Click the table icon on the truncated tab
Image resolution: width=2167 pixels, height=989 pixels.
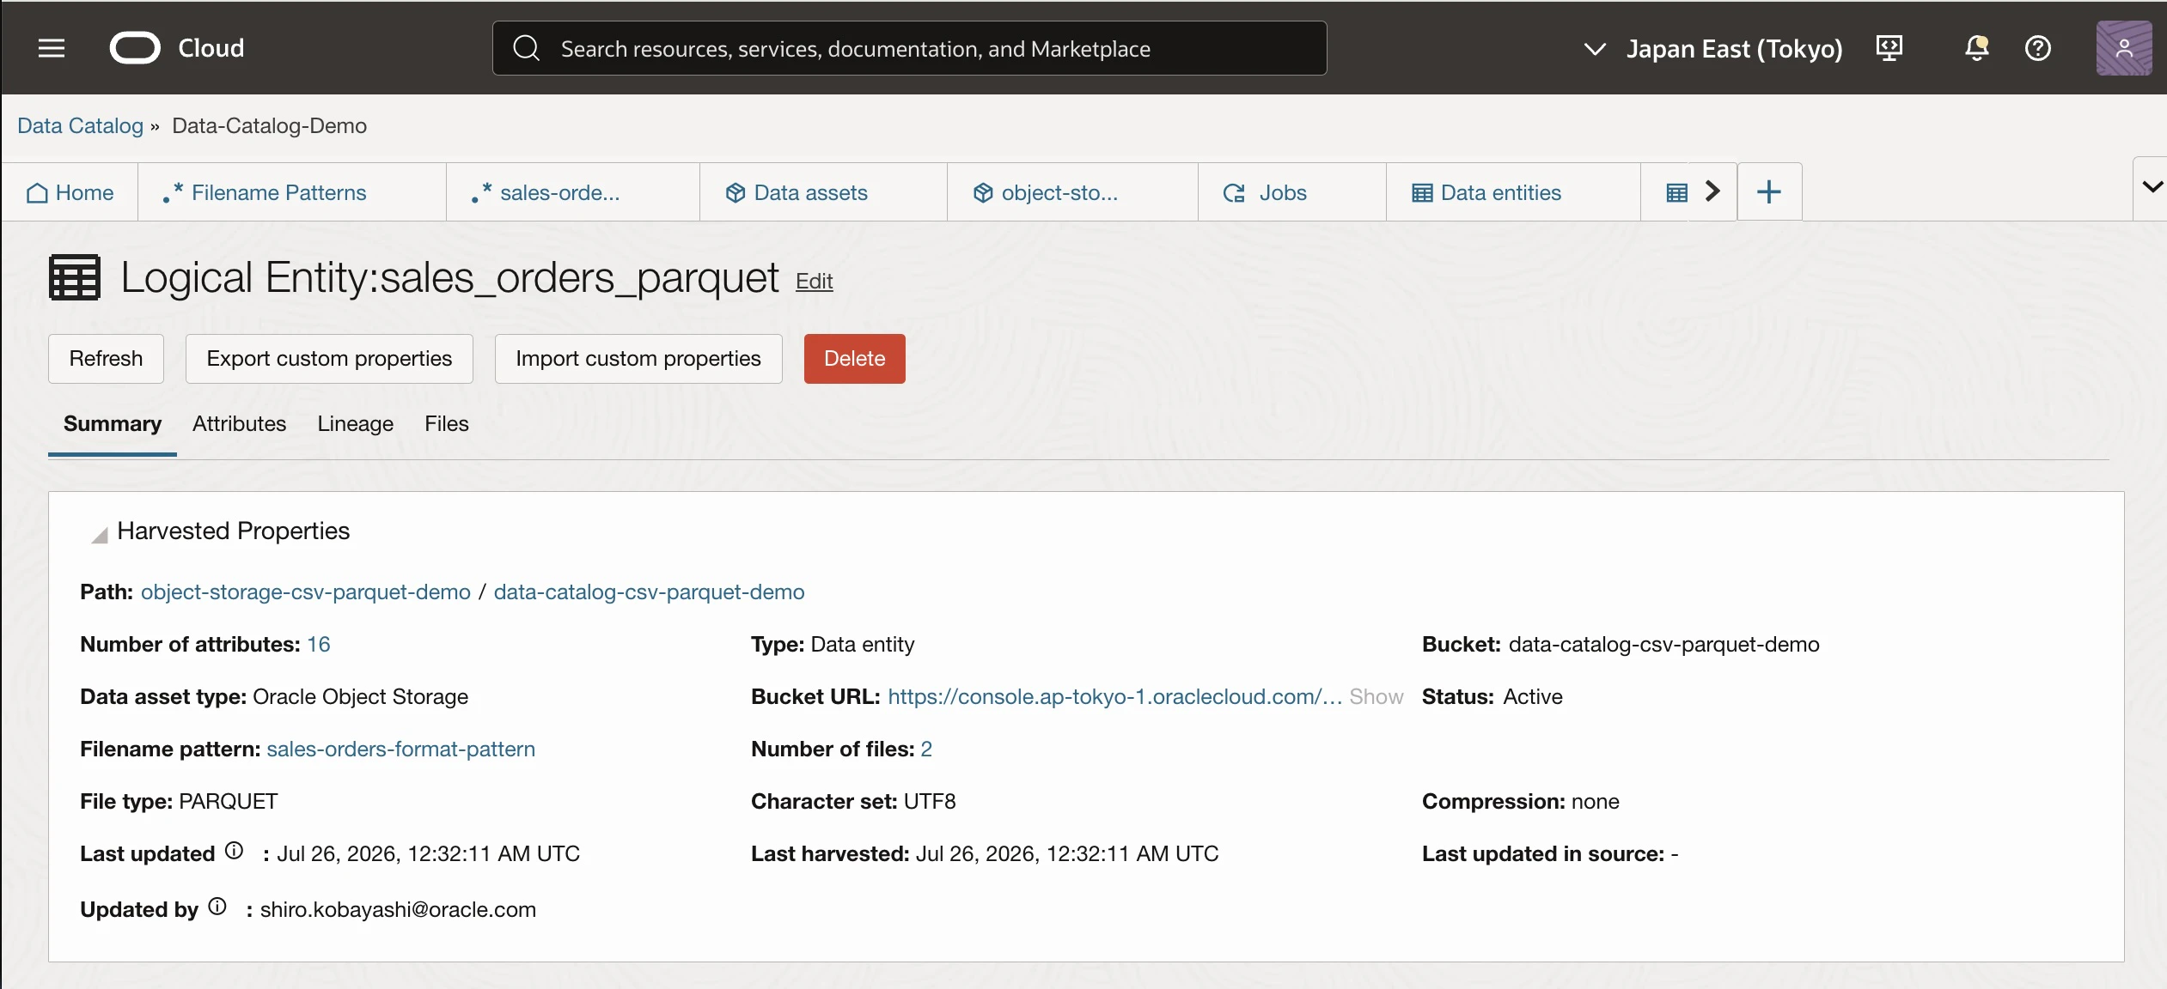[x=1677, y=193]
